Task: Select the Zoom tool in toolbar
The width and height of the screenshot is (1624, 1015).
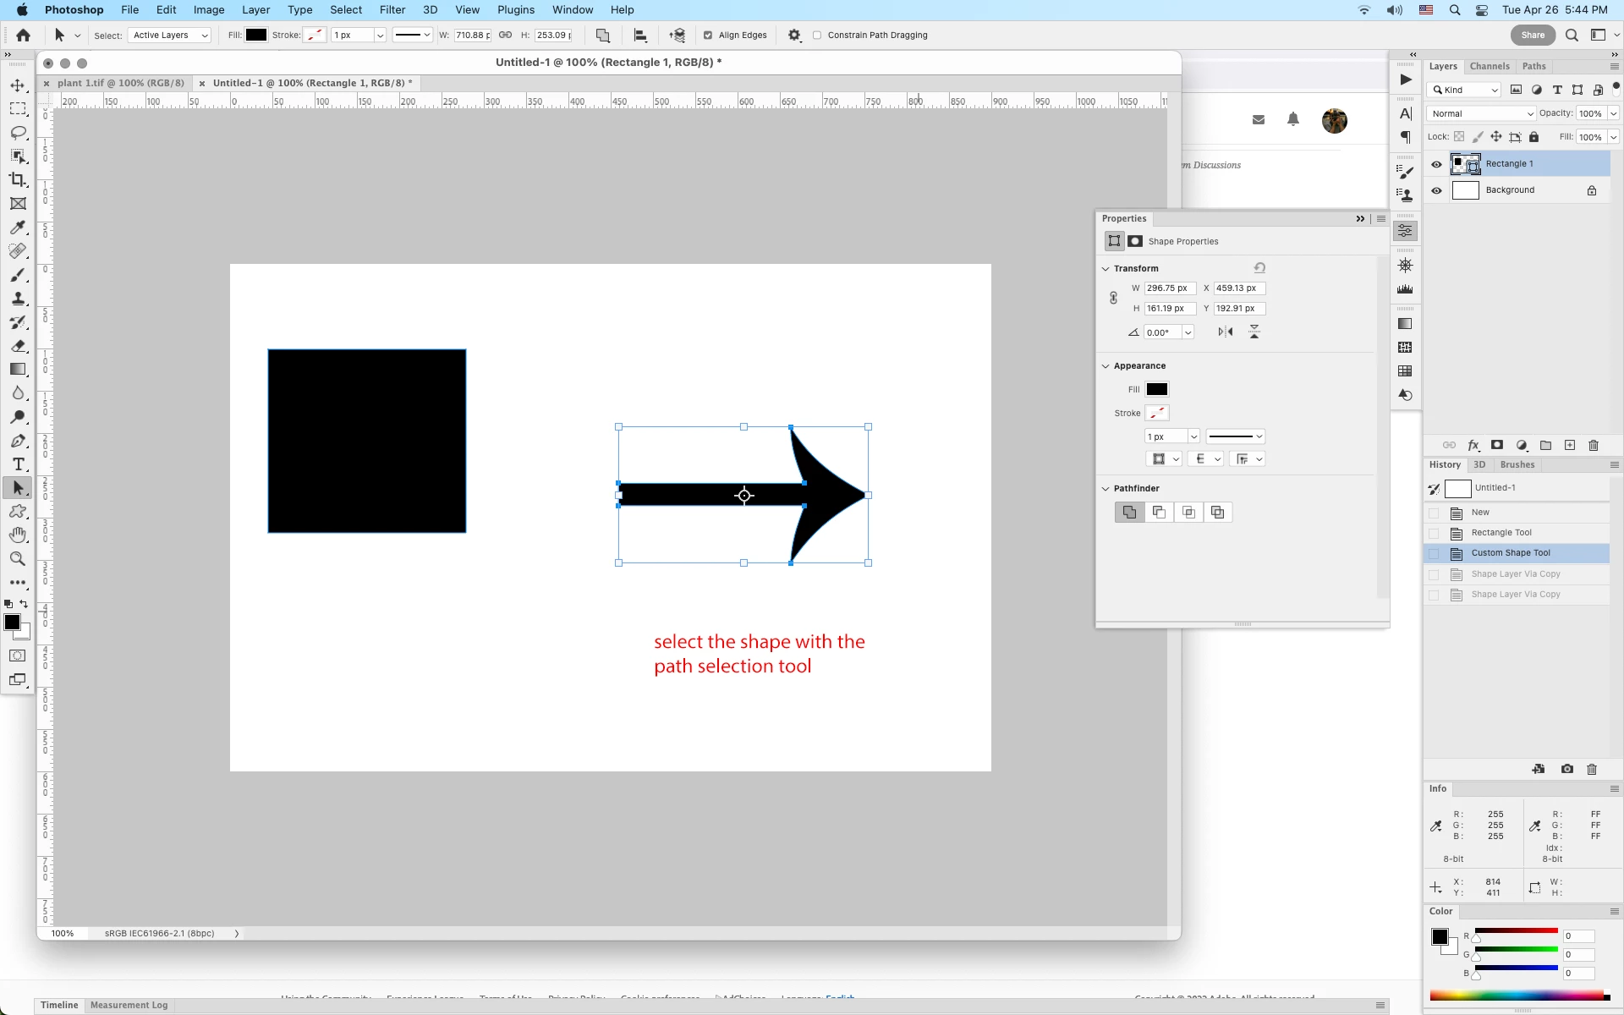Action: (x=18, y=559)
